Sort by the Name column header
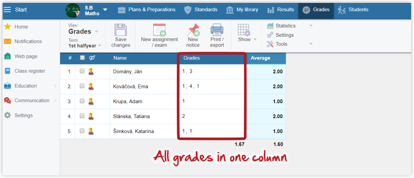The image size is (414, 178). tap(120, 58)
